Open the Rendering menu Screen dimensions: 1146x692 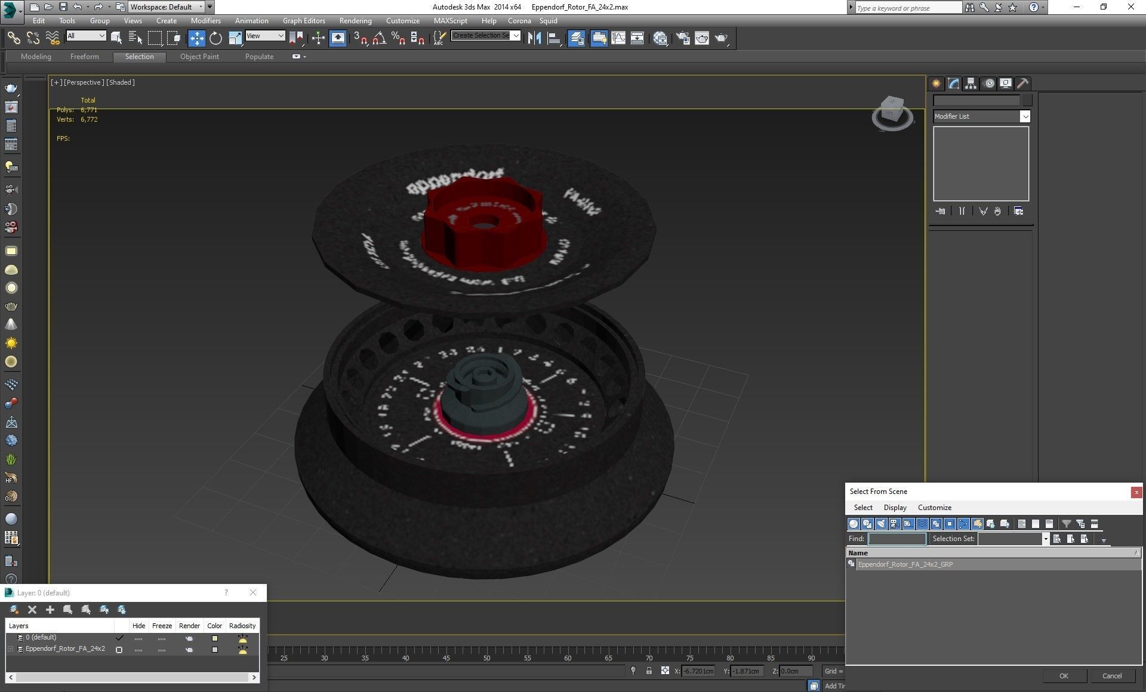coord(355,20)
